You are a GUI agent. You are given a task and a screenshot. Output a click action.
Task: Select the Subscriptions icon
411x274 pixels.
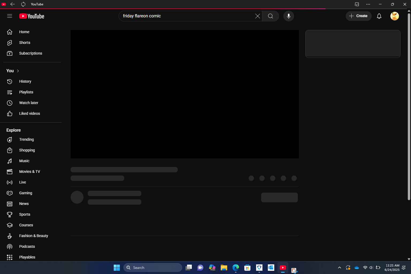[10, 53]
